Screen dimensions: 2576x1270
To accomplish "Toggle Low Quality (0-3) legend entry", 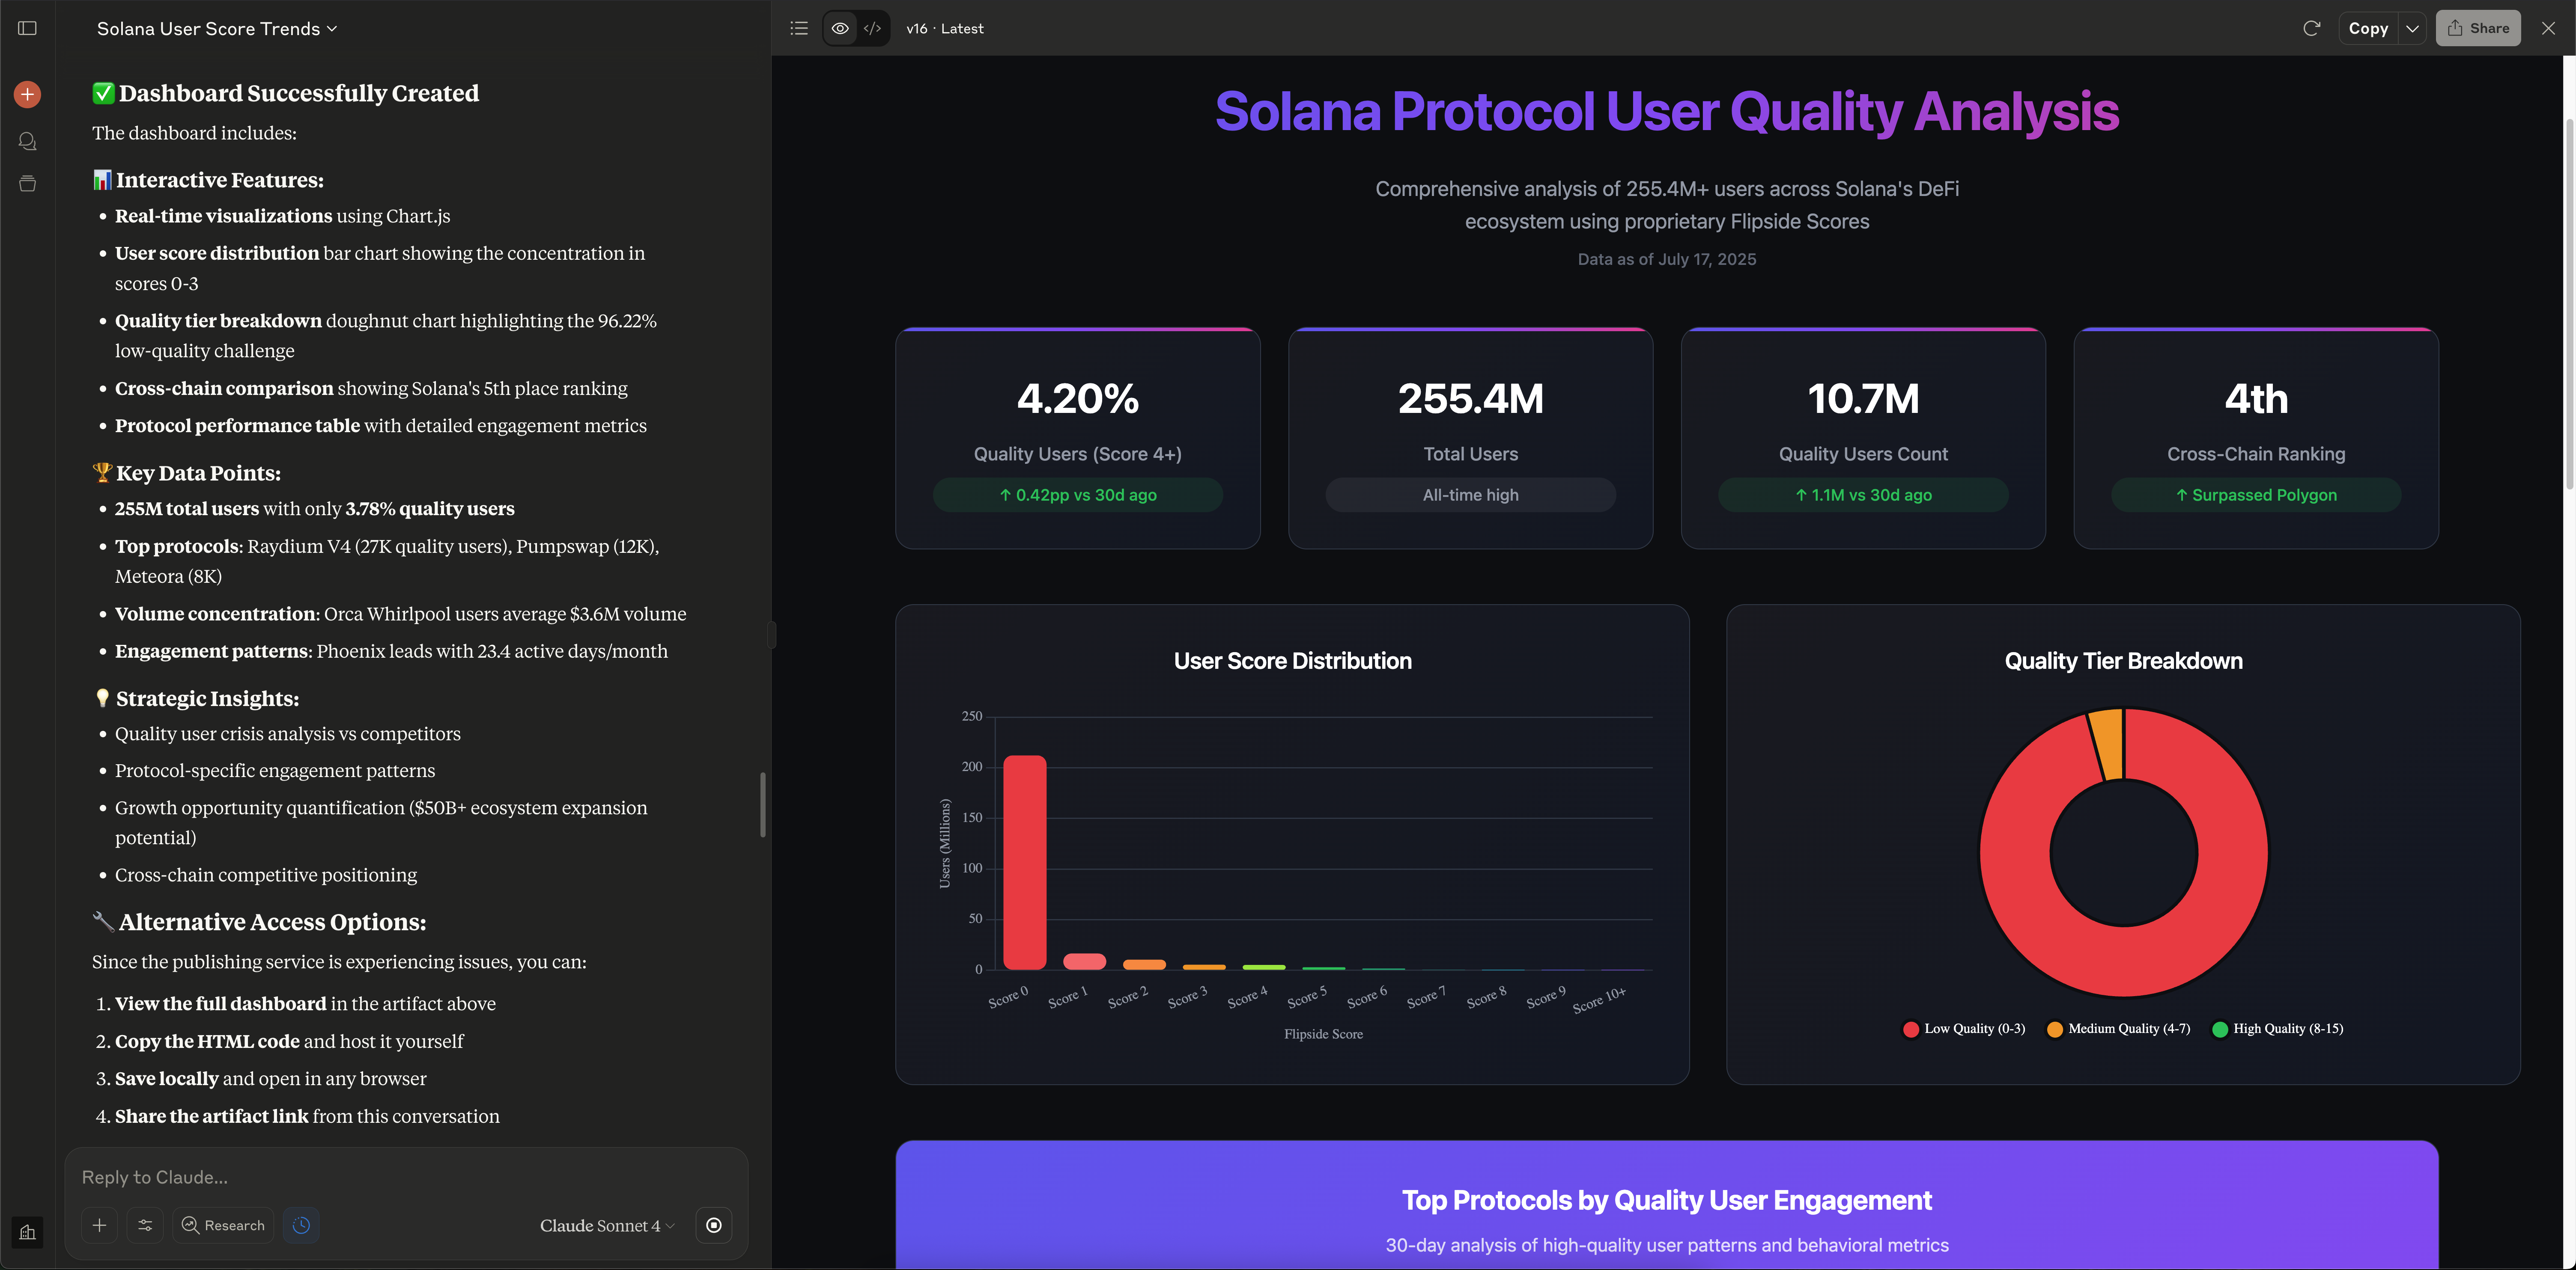I will [1964, 1028].
